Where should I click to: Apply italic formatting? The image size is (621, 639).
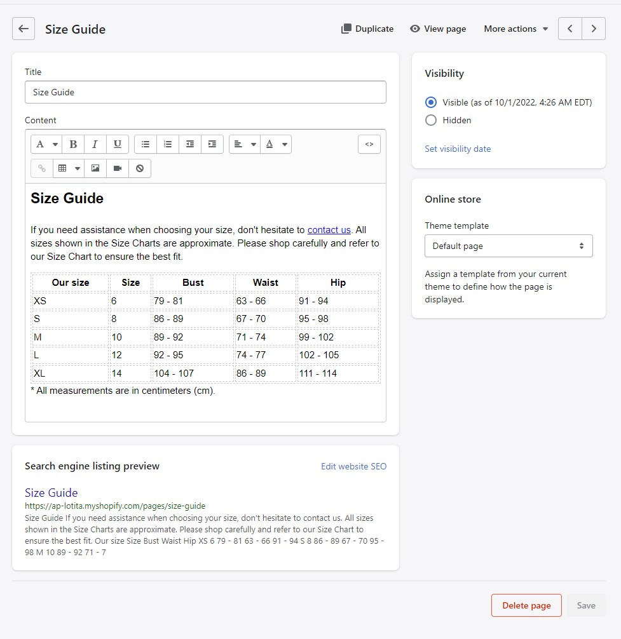point(95,144)
